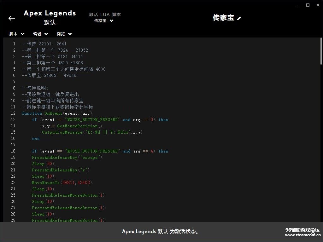Screen dimensions: 323x242
Task: Open the 浏览 (View) menu
Action: pyautogui.click(x=64, y=34)
